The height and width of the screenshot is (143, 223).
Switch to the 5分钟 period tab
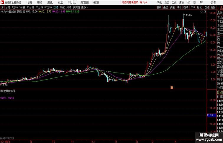click(22, 7)
